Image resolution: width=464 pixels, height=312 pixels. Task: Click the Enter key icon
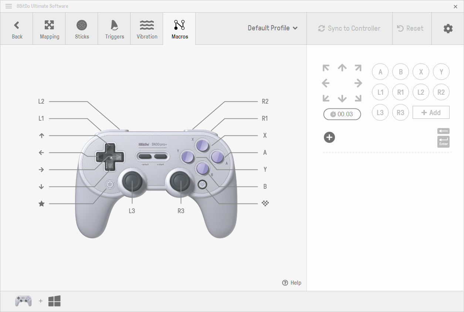point(443,141)
